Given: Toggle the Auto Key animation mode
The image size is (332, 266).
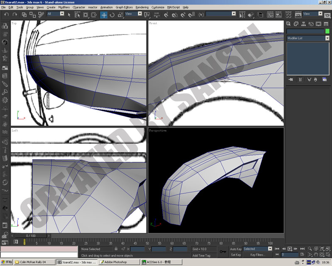Looking at the screenshot, I should [236, 249].
